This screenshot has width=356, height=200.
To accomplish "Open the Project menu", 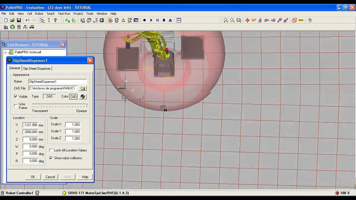I will pos(78,14).
